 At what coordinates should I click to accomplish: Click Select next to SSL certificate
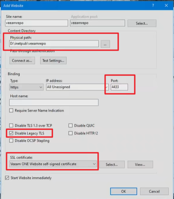click(x=112, y=165)
